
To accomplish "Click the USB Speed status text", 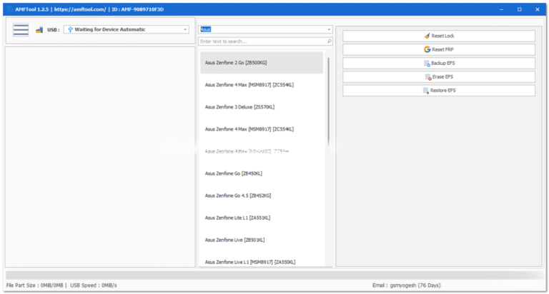I will [x=94, y=285].
